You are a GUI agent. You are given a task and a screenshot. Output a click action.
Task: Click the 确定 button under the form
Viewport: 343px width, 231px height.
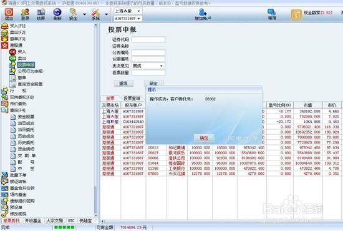pos(153,84)
